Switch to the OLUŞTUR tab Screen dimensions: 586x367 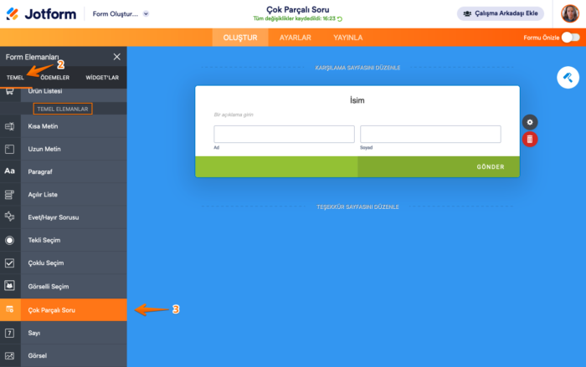(240, 38)
